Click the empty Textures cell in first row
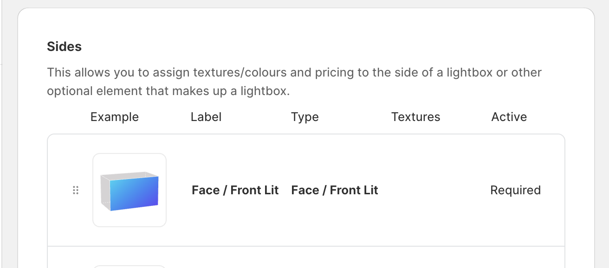The image size is (609, 268). 415,190
